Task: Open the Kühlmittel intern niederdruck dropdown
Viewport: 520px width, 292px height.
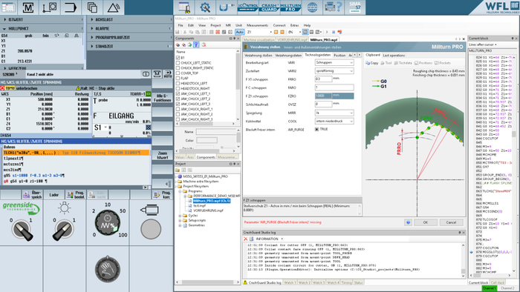Action: 334,121
